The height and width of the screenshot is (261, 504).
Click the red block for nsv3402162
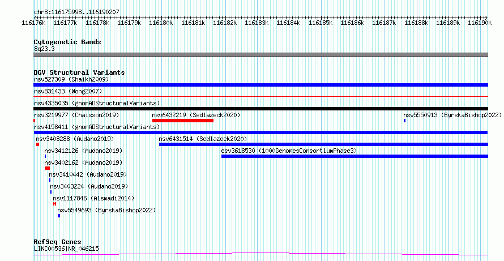click(x=47, y=168)
